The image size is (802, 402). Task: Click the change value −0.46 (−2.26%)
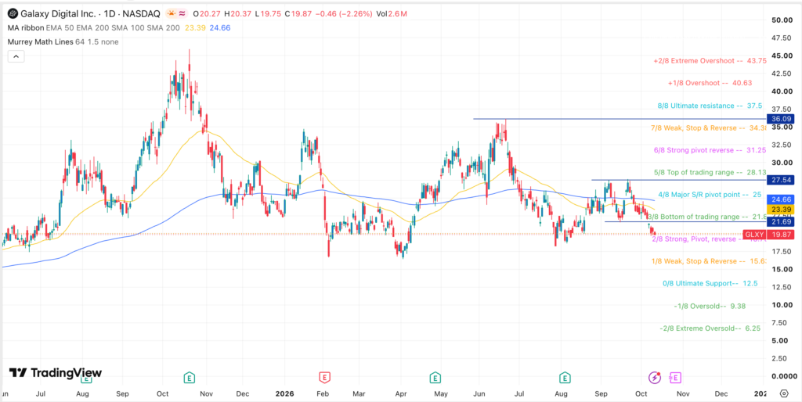pos(342,13)
